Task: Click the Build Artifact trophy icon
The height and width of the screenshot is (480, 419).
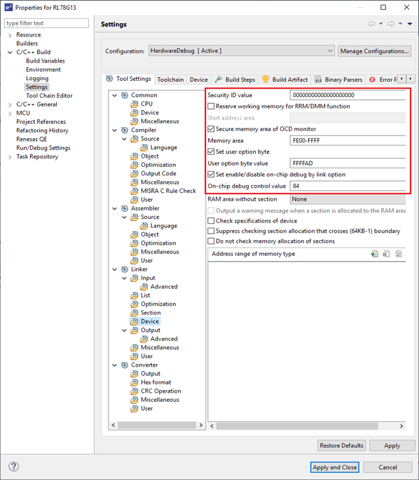Action: [265, 80]
